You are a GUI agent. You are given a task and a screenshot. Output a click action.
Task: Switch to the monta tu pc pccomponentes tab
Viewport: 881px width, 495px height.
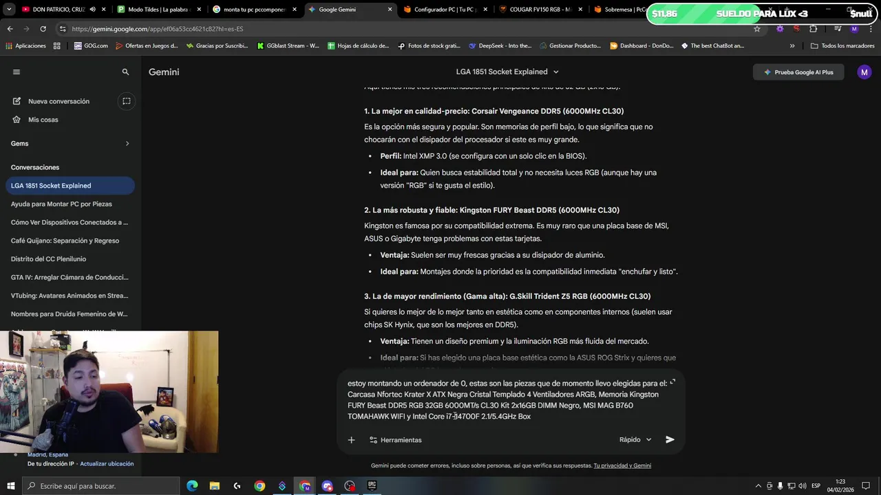253,10
